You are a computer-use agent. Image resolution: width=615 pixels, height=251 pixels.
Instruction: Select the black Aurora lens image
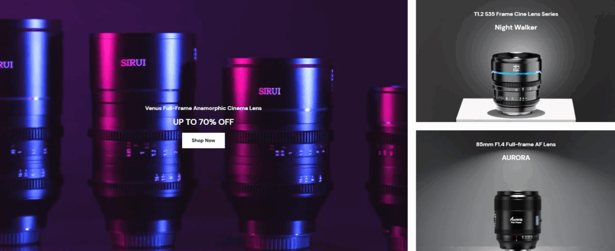(x=517, y=220)
